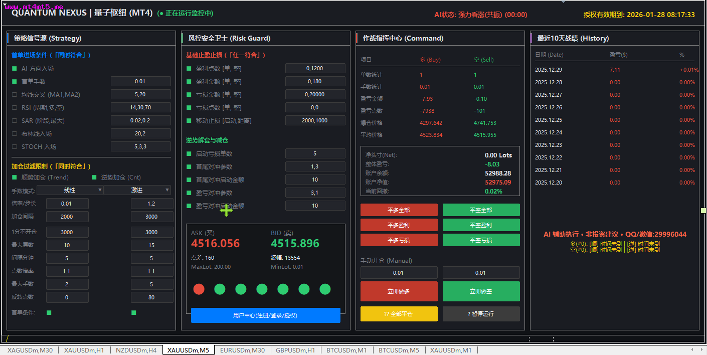
Task: Open the 线性 lot mode dropdown
Action: [x=70, y=190]
